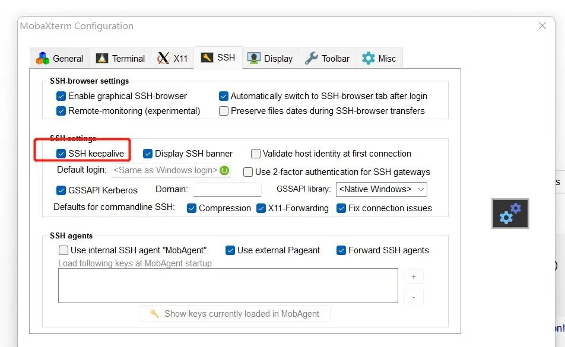Uncheck Fix connection issues

(341, 208)
